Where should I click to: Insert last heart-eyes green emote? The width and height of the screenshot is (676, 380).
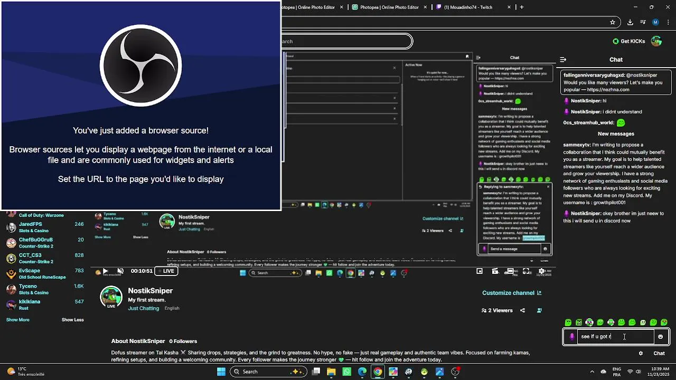[664, 322]
